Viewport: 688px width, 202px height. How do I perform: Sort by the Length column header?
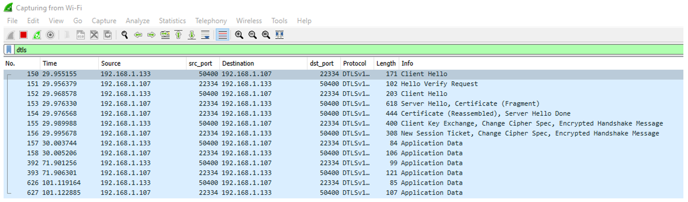[x=386, y=64]
